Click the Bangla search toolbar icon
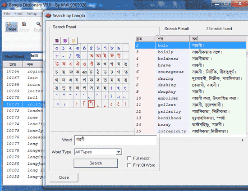The height and width of the screenshot is (191, 248). [x=11, y=27]
